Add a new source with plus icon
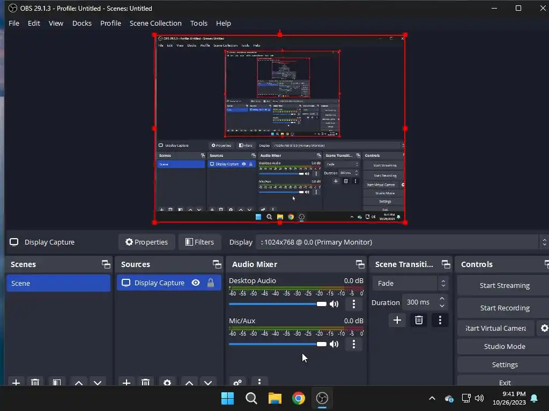This screenshot has height=411, width=549. tap(127, 382)
